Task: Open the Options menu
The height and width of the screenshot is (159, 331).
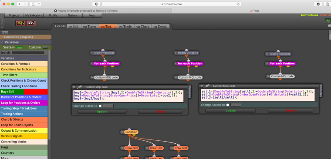Action: tap(72, 15)
